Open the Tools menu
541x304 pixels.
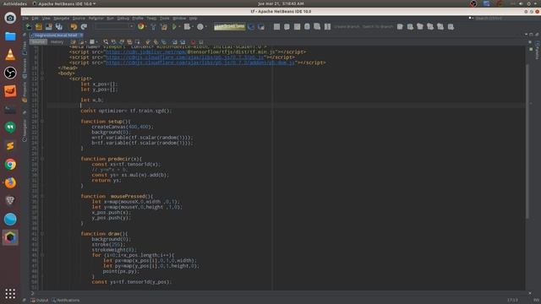165,19
